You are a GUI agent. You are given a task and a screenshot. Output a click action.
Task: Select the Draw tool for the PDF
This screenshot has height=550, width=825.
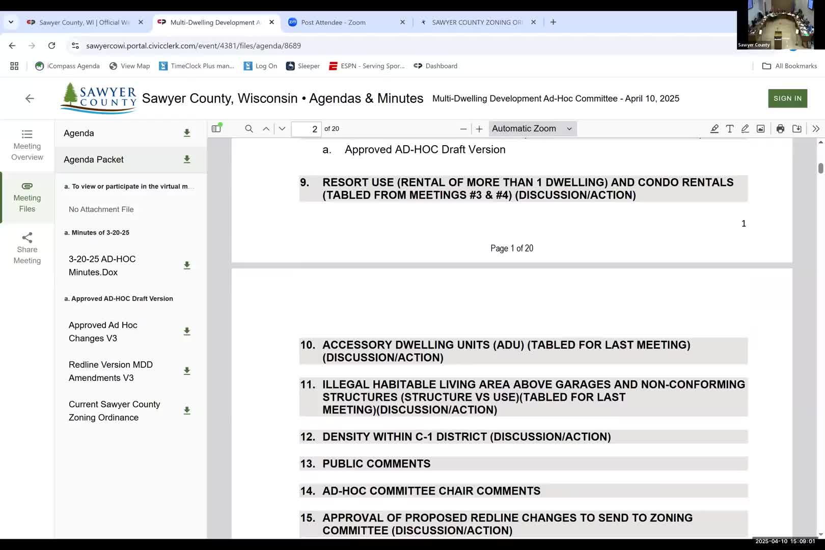tap(745, 128)
